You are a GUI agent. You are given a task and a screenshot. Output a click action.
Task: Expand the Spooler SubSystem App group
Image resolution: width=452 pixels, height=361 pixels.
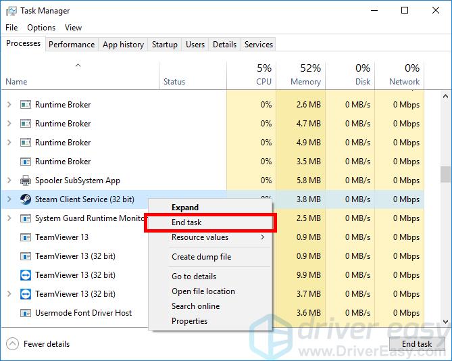(9, 180)
